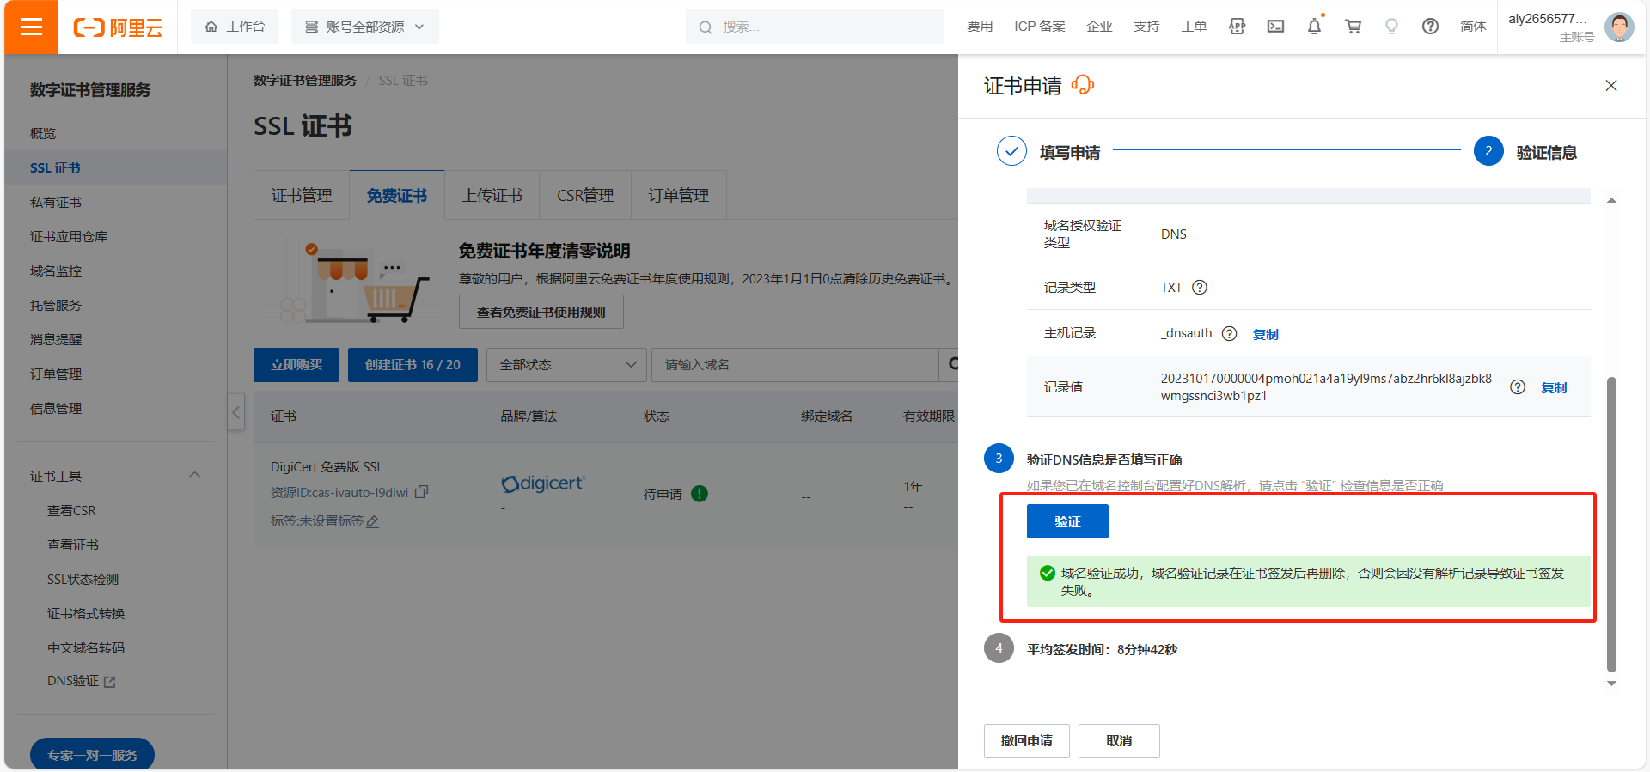Collapse the sidebar with the arrow handle
This screenshot has width=1650, height=772.
tap(235, 412)
